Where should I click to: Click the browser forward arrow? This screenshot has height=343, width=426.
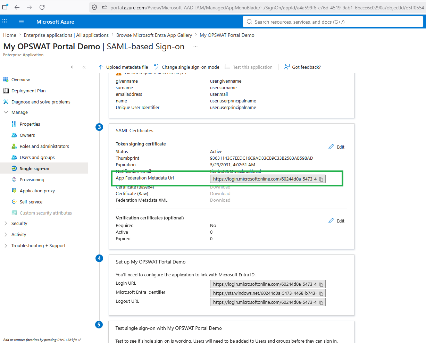(x=30, y=7)
